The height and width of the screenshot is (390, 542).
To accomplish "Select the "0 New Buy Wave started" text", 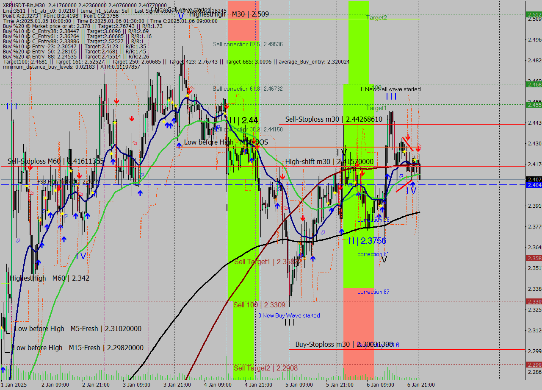I will [289, 315].
